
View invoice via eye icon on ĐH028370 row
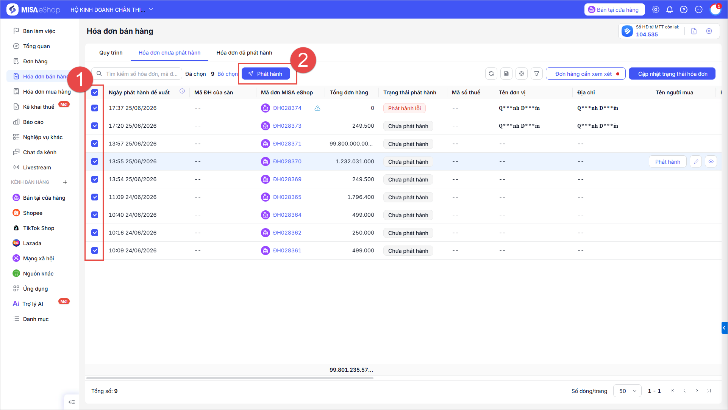(711, 162)
